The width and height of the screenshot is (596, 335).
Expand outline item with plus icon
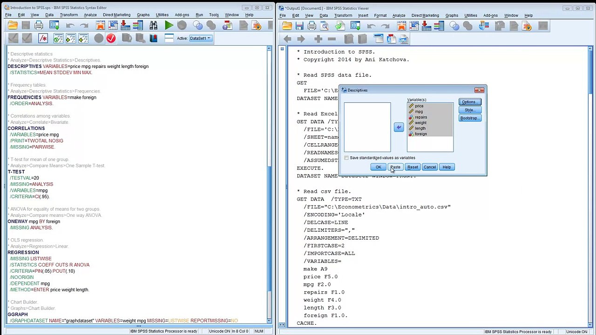point(318,39)
